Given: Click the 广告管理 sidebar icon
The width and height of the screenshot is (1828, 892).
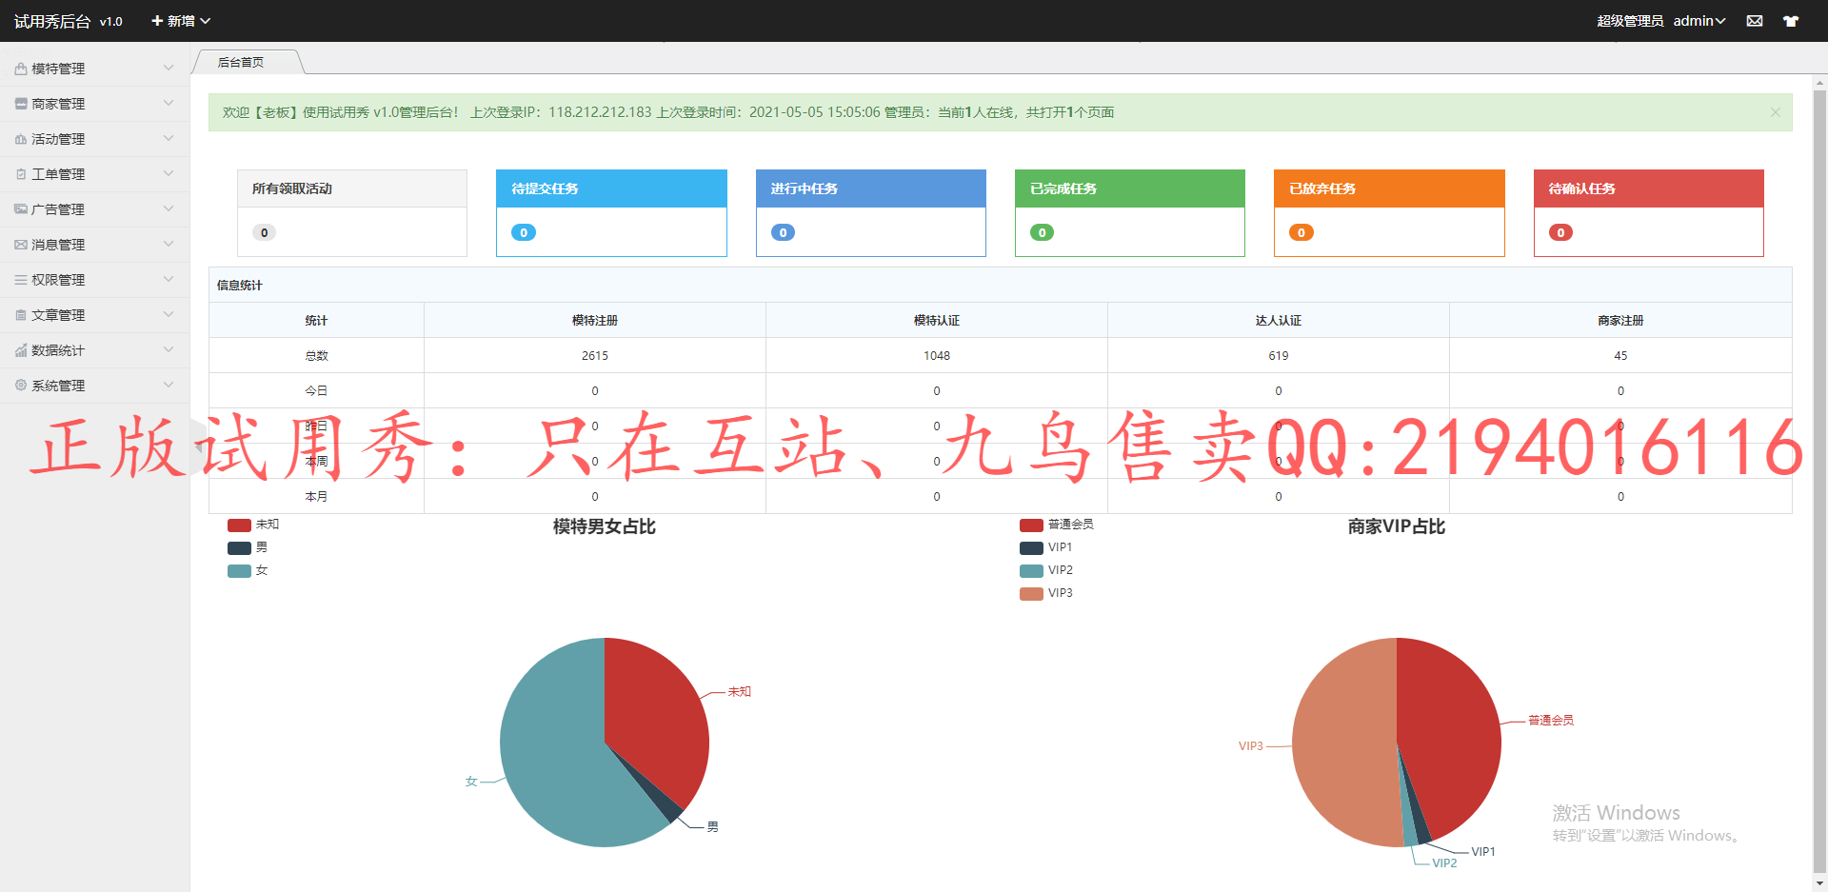Looking at the screenshot, I should (21, 209).
